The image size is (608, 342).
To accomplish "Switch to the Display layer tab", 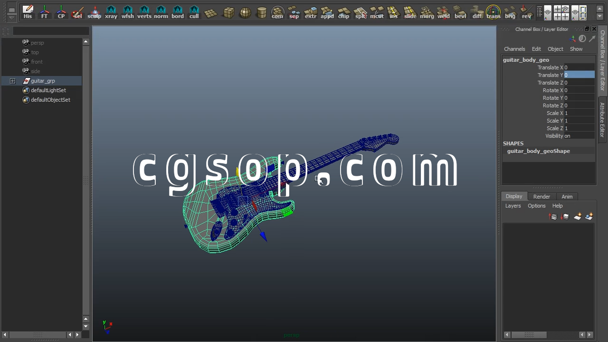I will [514, 196].
